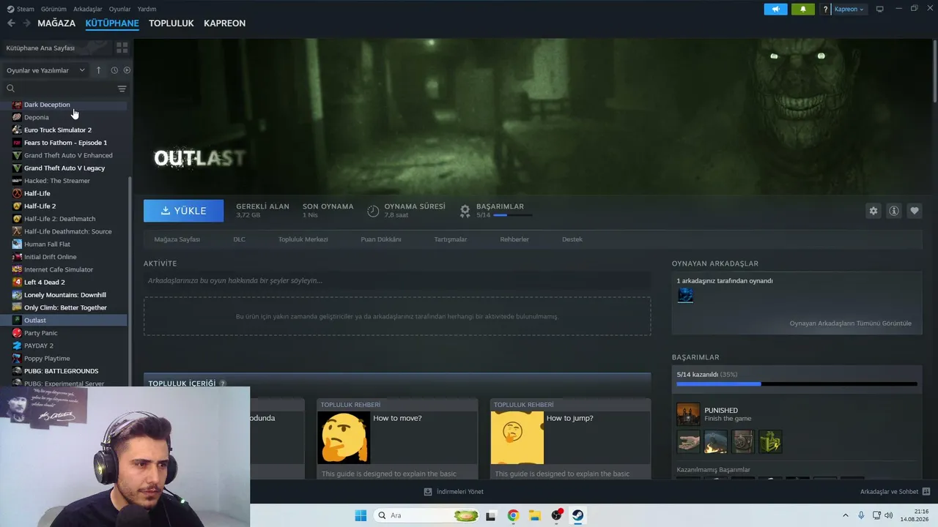Open File Explorer from the taskbar
Screen dimensions: 938x527
click(535, 515)
